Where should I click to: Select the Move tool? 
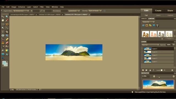(x=3, y=16)
